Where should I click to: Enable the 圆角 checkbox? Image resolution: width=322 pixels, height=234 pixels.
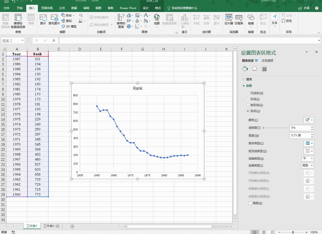(x=250, y=203)
